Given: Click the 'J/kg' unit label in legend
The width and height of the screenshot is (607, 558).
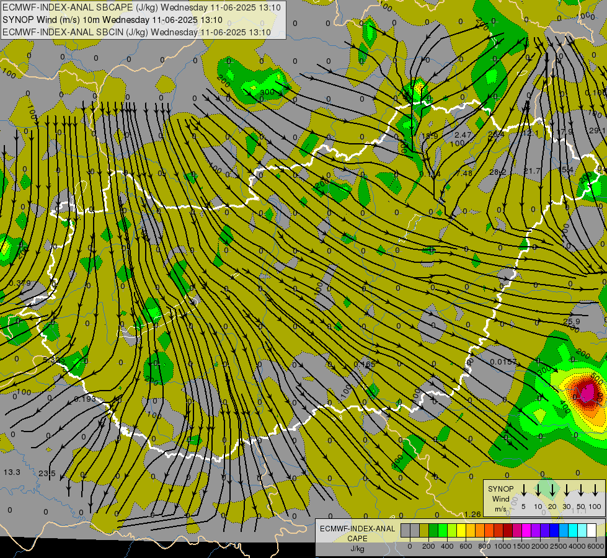Looking at the screenshot, I should point(357,549).
